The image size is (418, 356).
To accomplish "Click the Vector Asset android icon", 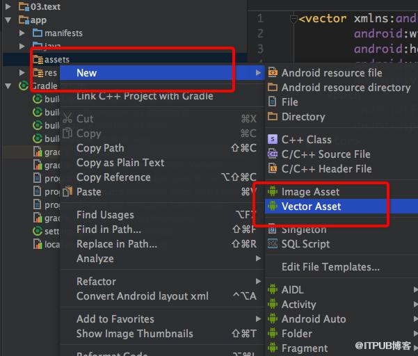I will [x=273, y=206].
